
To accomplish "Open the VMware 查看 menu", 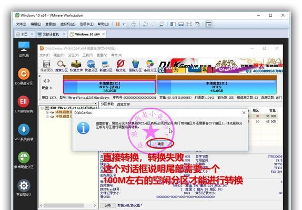I will pos(51,24).
